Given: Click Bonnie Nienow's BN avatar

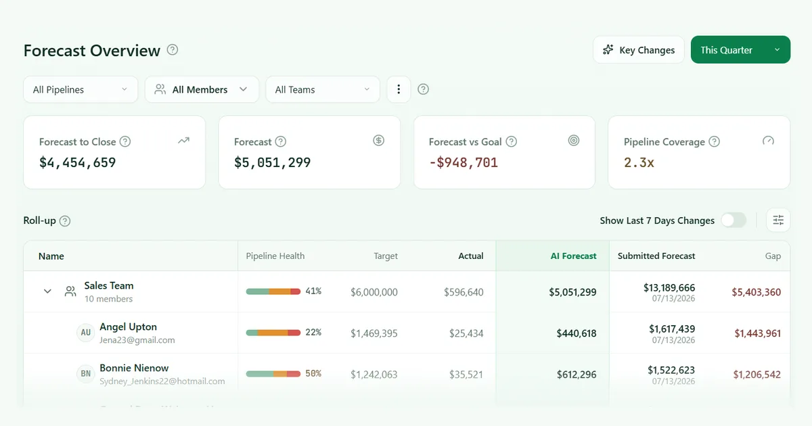Looking at the screenshot, I should click(86, 374).
